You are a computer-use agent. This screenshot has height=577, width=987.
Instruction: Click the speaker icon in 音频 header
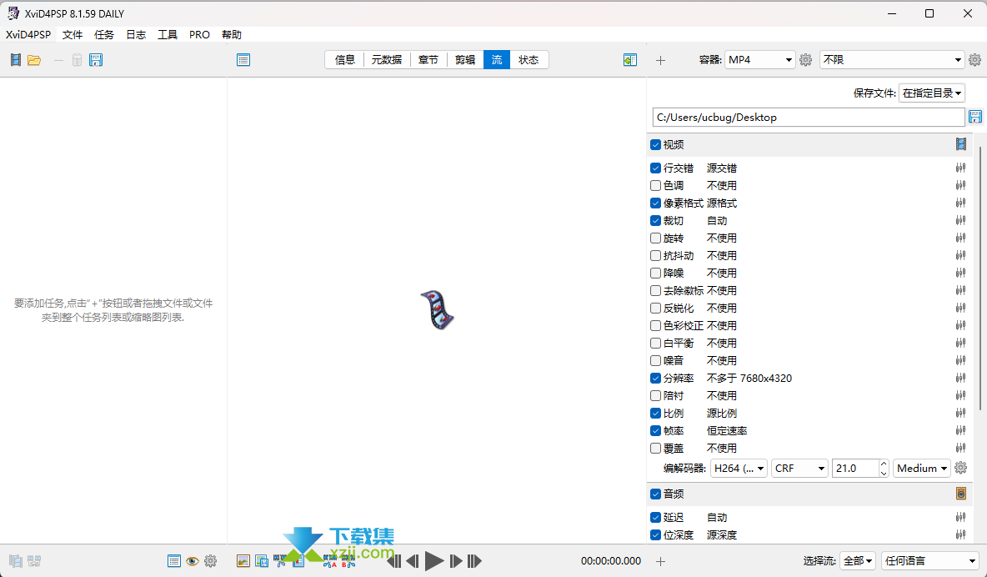[x=960, y=494]
